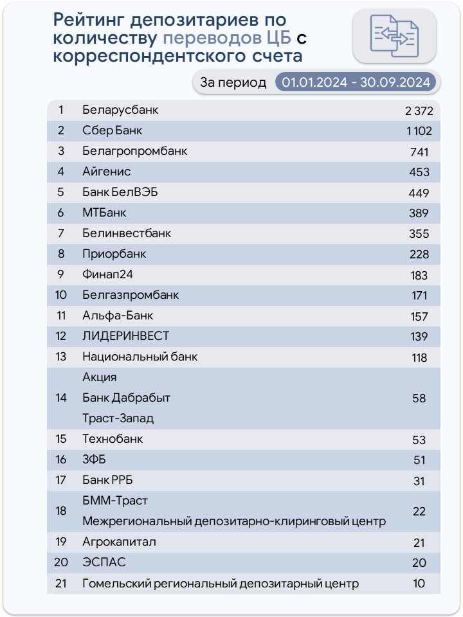This screenshot has width=463, height=617.
Task: Click the value 139
Action: pos(419,337)
